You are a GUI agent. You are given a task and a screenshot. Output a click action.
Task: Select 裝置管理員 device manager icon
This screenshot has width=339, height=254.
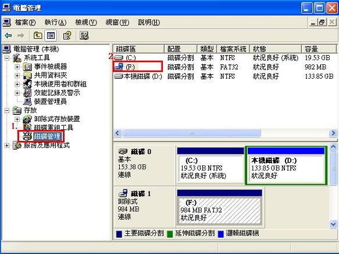[x=27, y=101]
